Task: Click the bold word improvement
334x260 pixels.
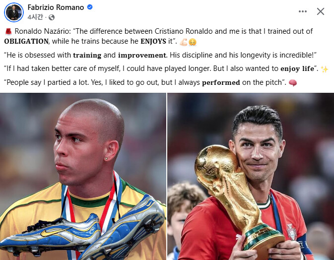Action: click(x=142, y=55)
